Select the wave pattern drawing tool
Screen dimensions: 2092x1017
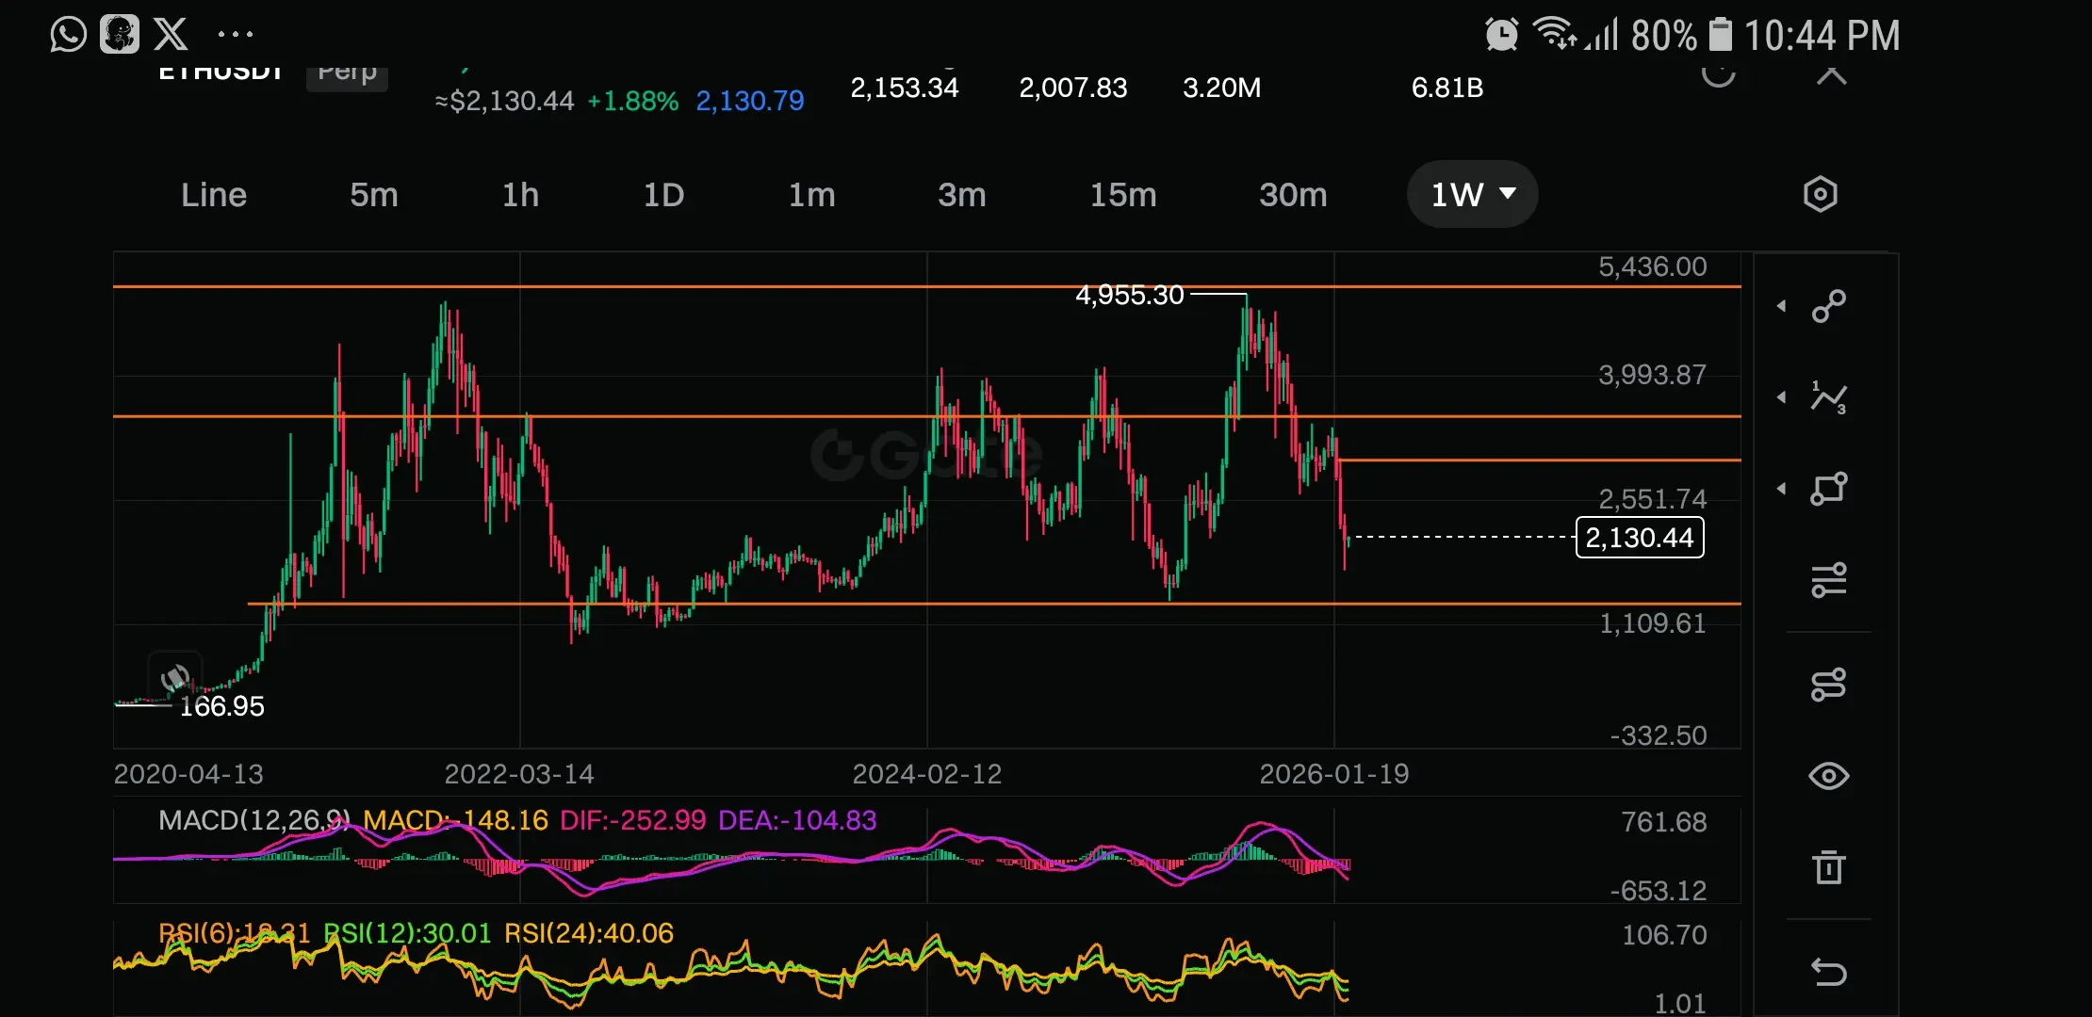1829,397
